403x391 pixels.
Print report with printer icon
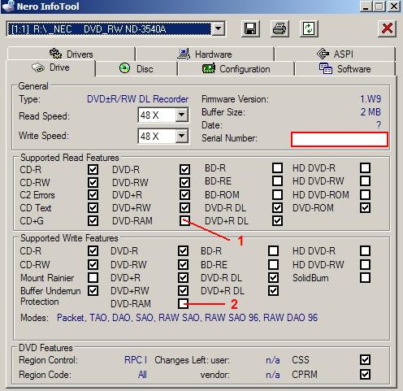point(279,28)
